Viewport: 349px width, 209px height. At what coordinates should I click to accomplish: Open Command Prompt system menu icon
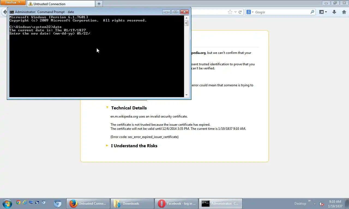(x=12, y=12)
